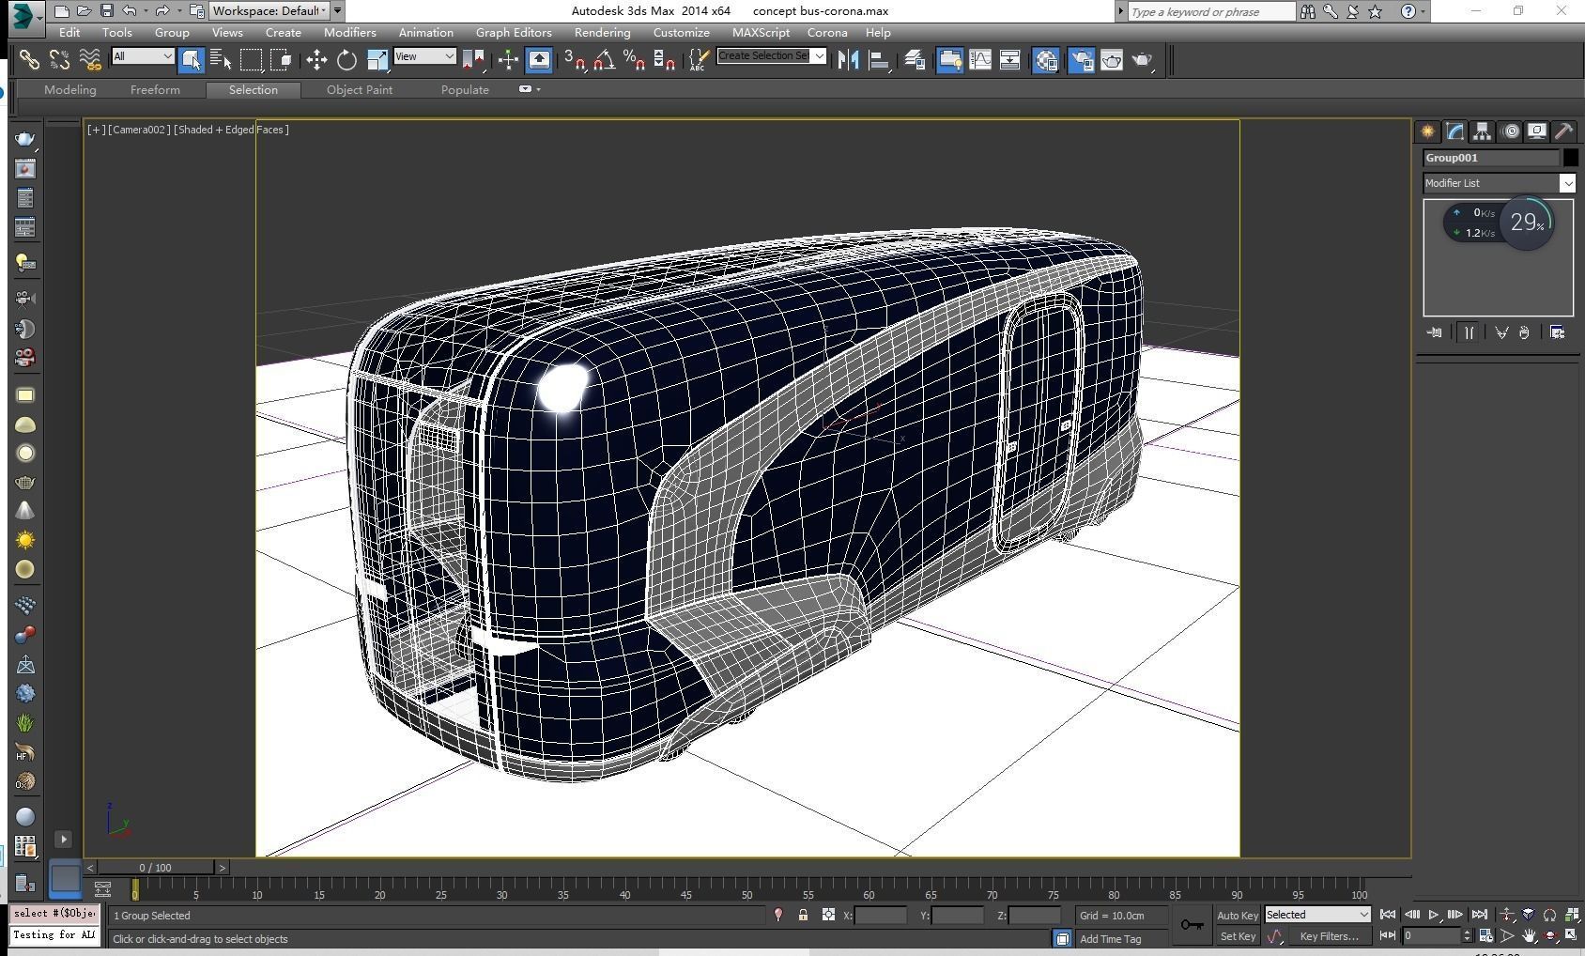This screenshot has height=956, width=1585.
Task: Toggle Auto Key animation mode
Action: (x=1238, y=916)
